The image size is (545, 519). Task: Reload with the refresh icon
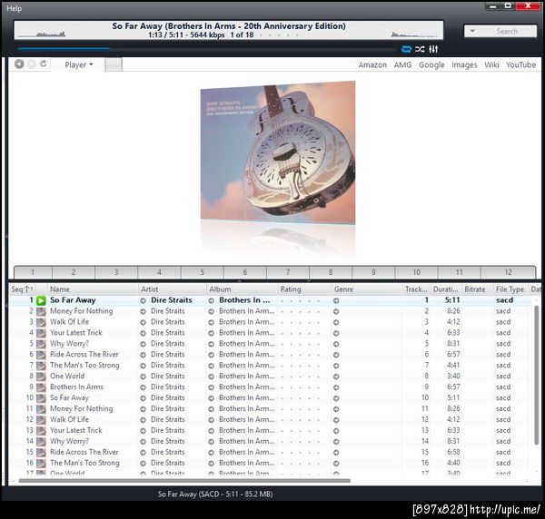click(43, 64)
